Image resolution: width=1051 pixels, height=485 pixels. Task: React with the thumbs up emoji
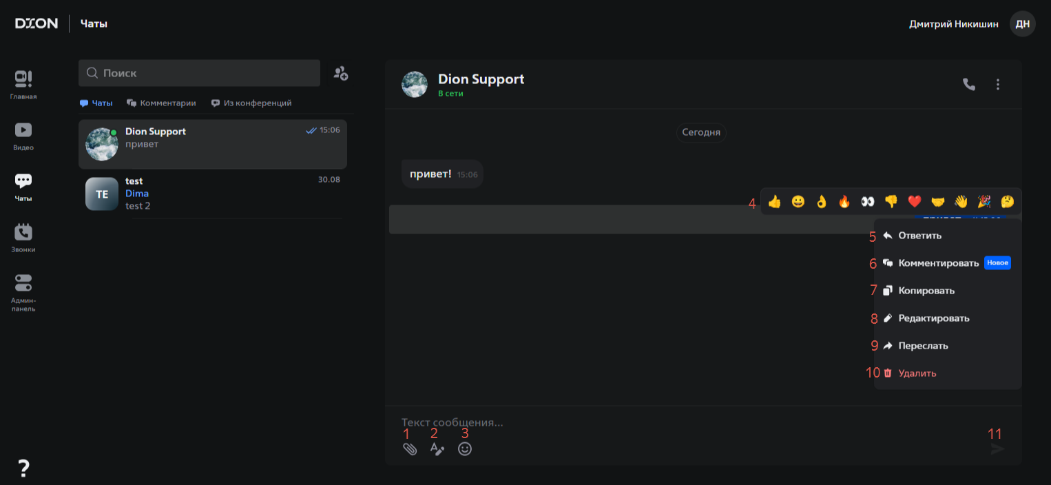click(775, 202)
